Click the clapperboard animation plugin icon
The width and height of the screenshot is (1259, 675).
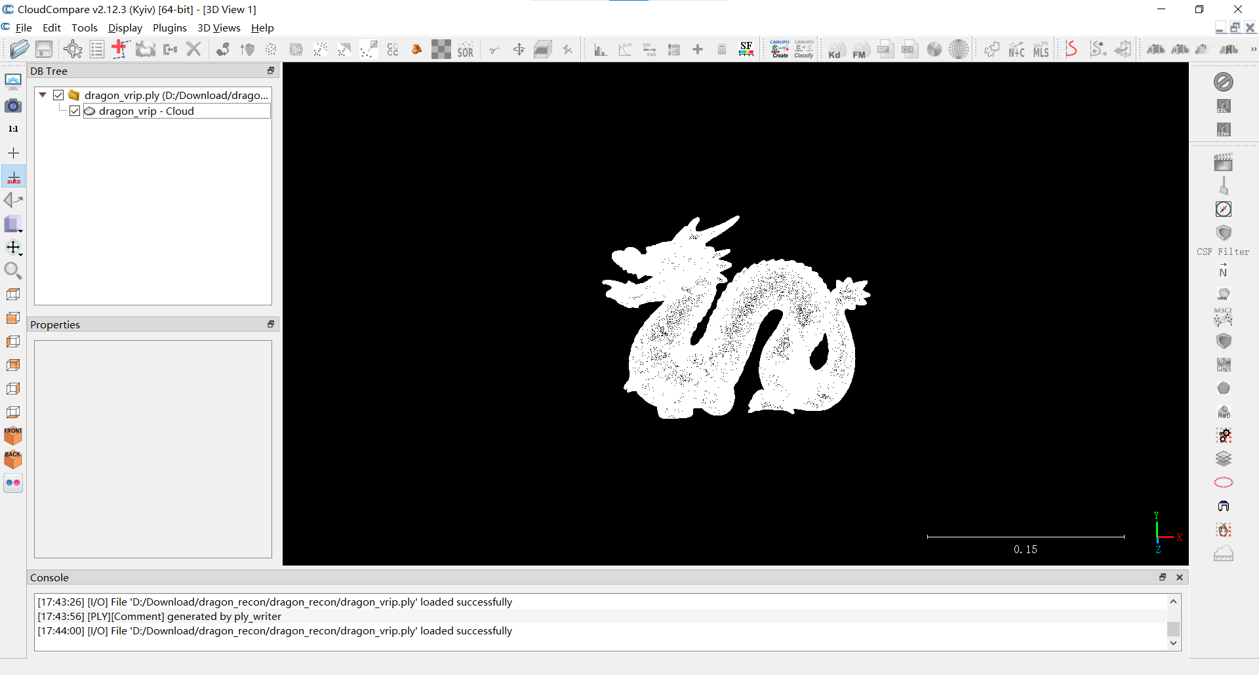pos(1224,162)
